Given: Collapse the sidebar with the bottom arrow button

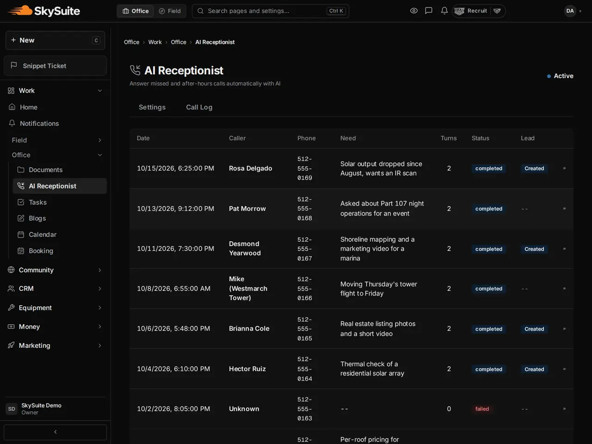Looking at the screenshot, I should tap(55, 432).
